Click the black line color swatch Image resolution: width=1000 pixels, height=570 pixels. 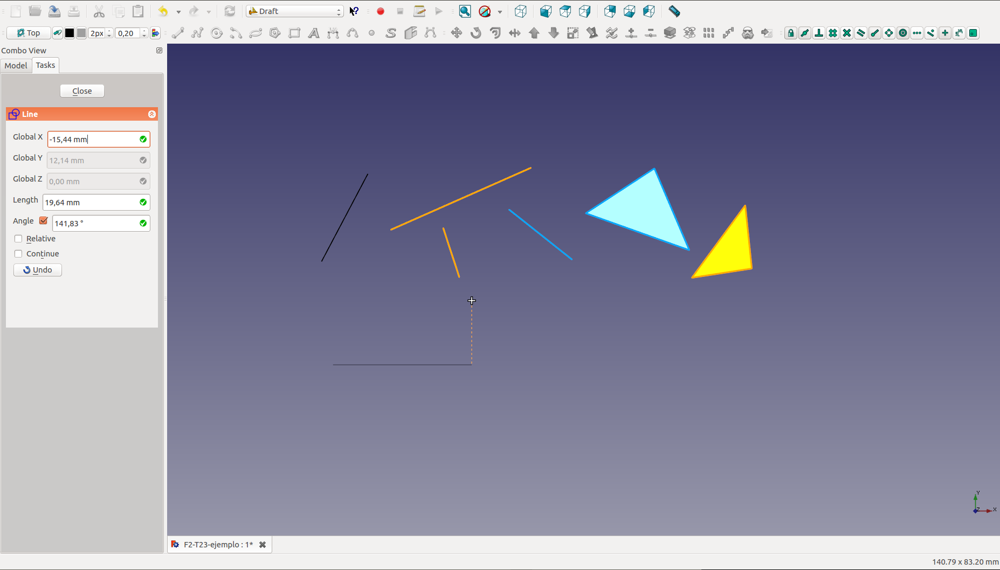pyautogui.click(x=70, y=33)
